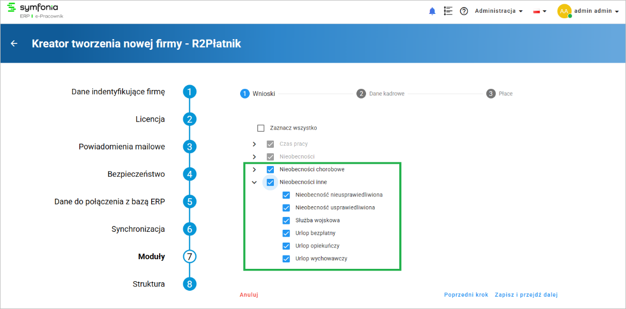The height and width of the screenshot is (309, 626).
Task: Uncheck Urlop opiekuńczy checkbox
Action: point(286,246)
